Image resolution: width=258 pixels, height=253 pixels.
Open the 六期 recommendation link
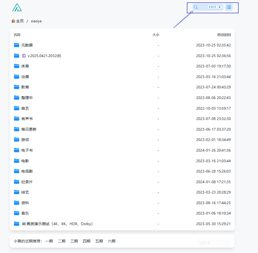(111, 241)
